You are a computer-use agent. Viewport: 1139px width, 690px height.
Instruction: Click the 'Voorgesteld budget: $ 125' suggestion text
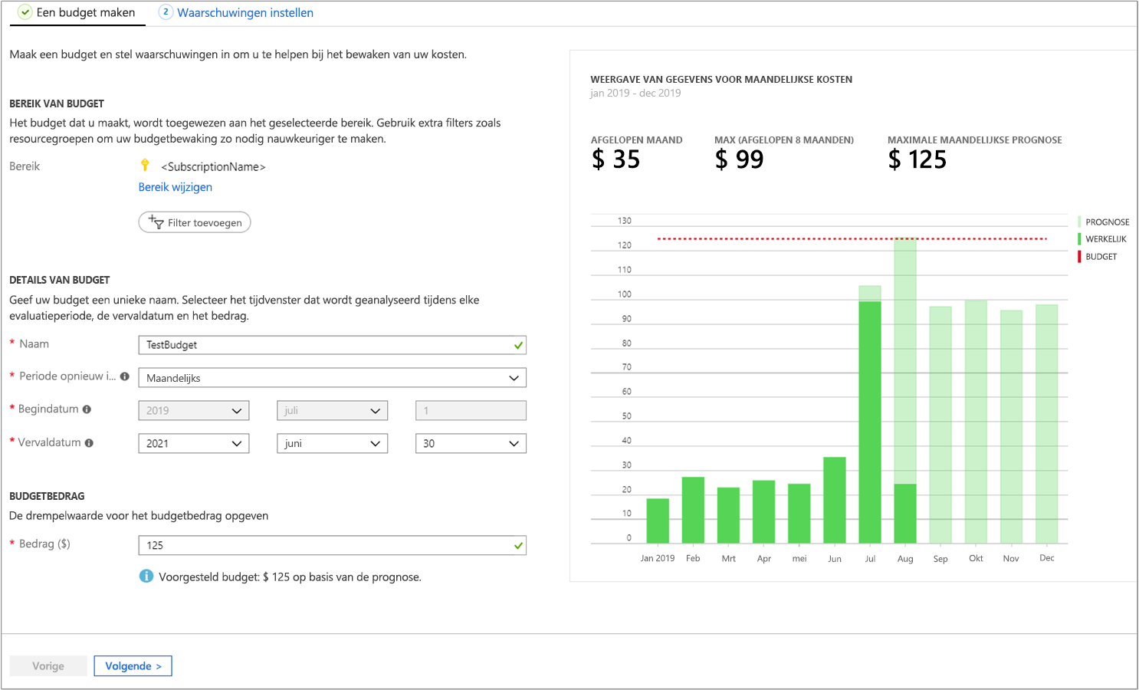point(290,577)
